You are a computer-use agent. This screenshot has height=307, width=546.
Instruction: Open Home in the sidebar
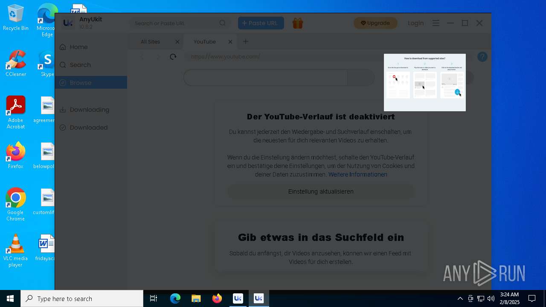click(91, 47)
